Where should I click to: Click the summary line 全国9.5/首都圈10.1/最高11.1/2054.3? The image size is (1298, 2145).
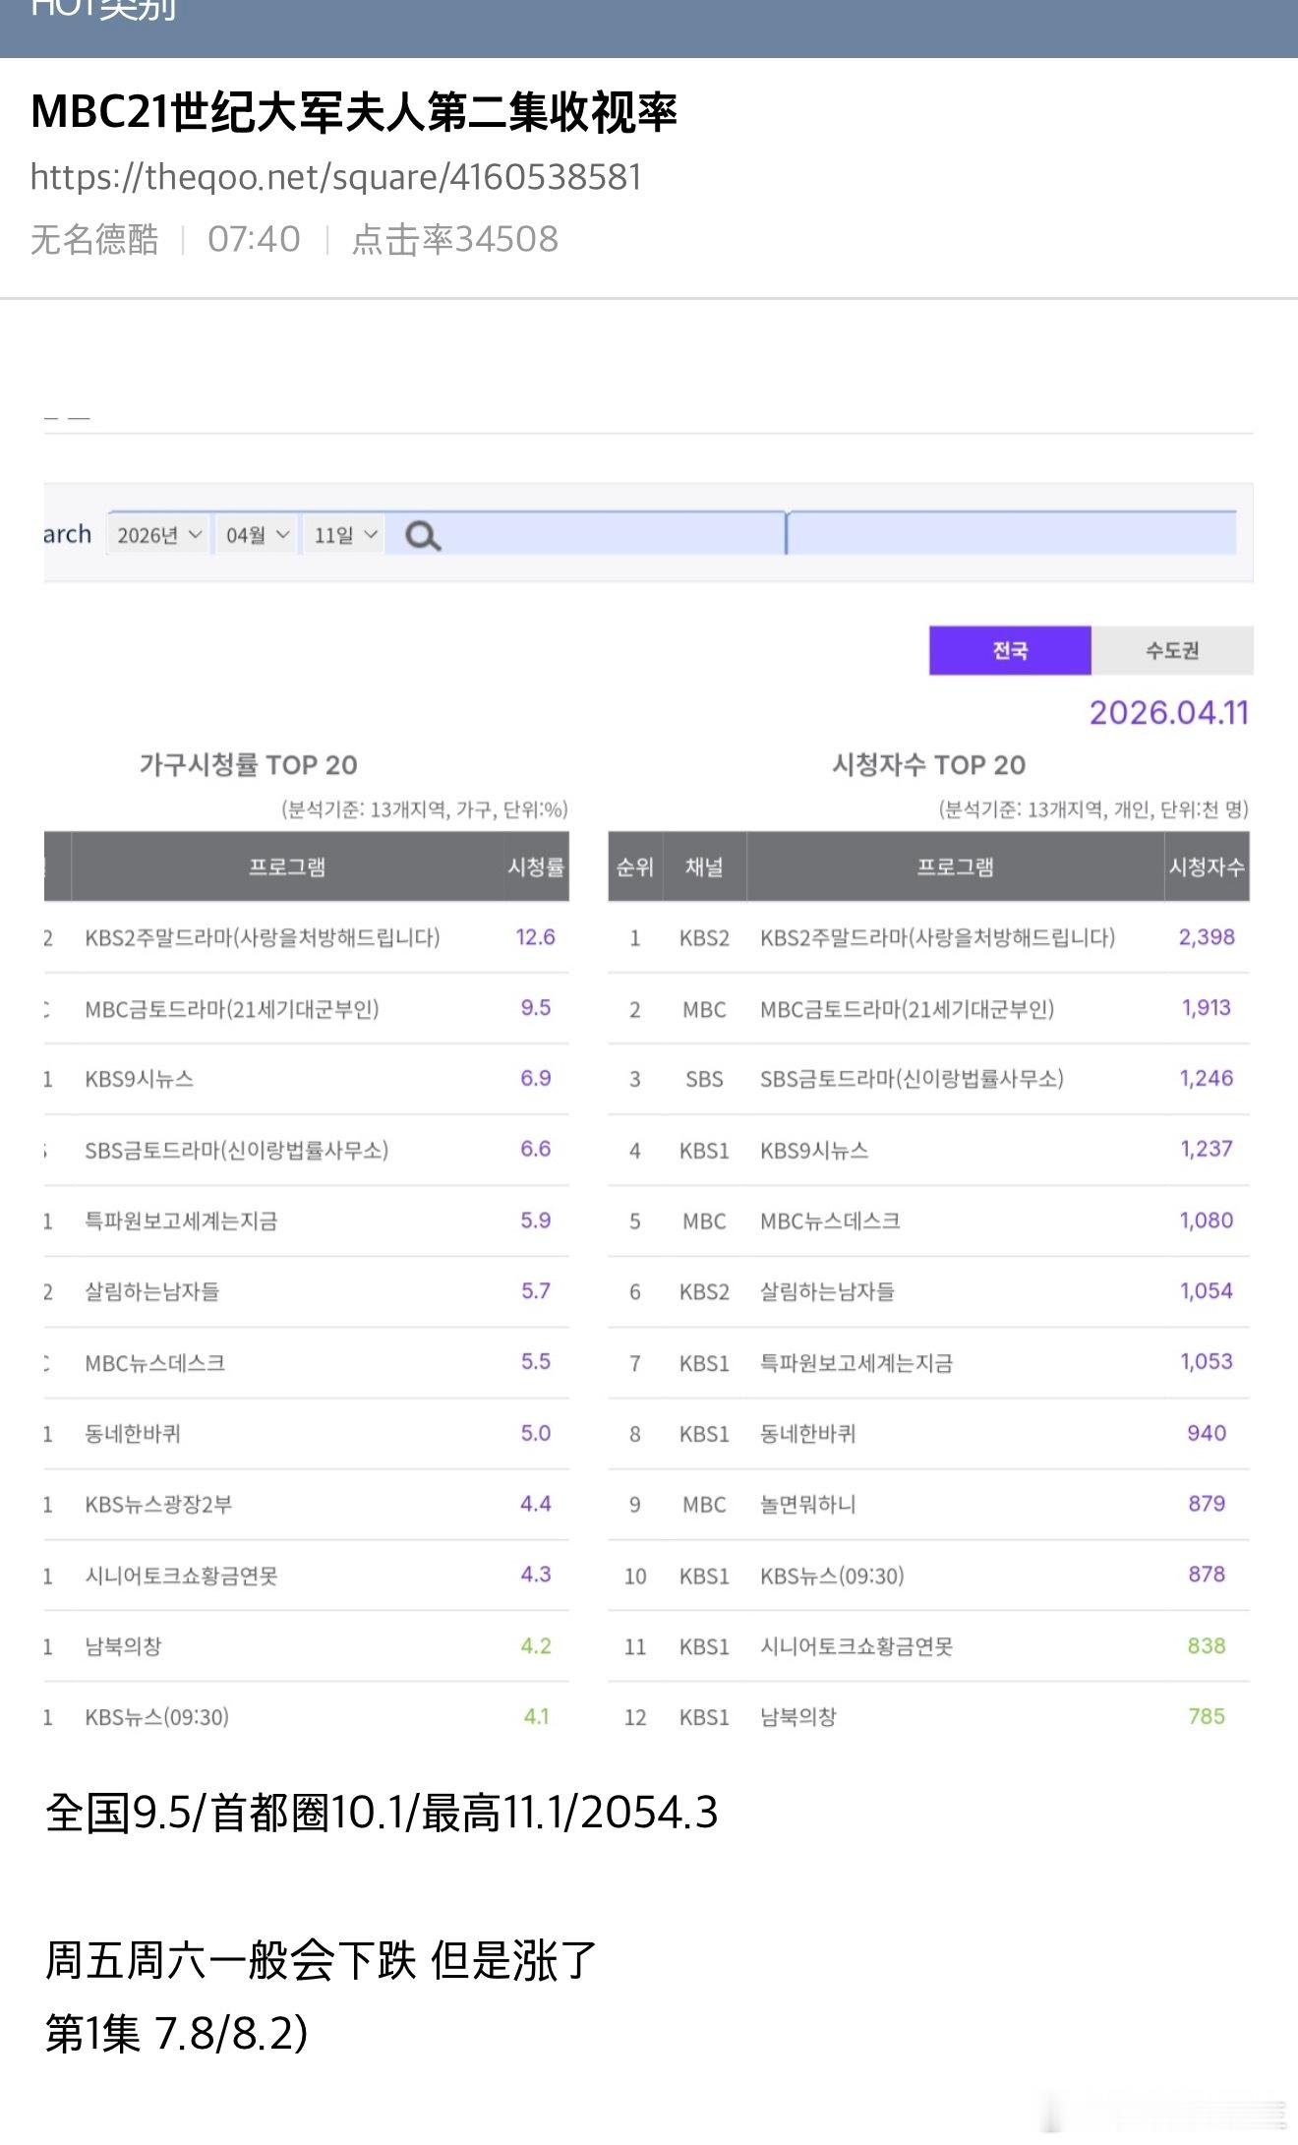pos(382,1813)
